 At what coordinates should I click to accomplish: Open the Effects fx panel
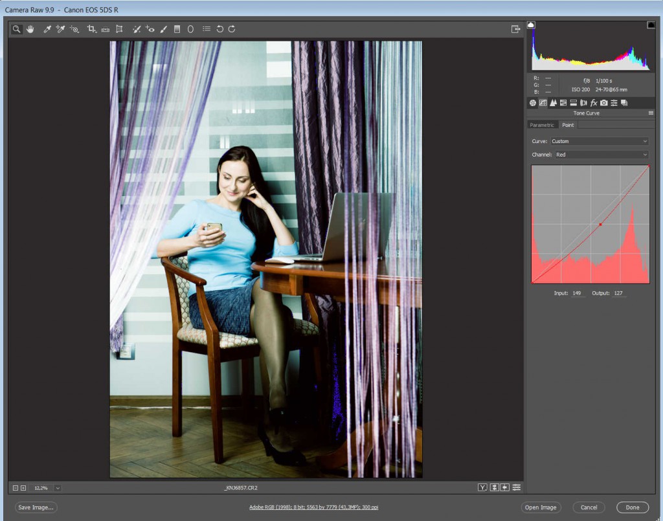594,103
